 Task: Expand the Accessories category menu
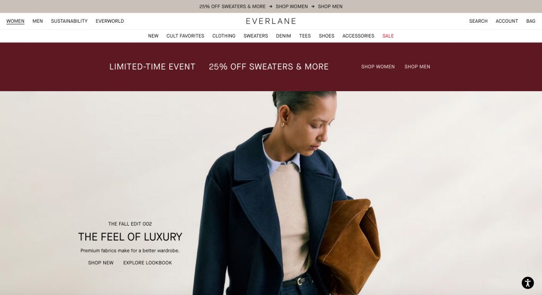(358, 36)
